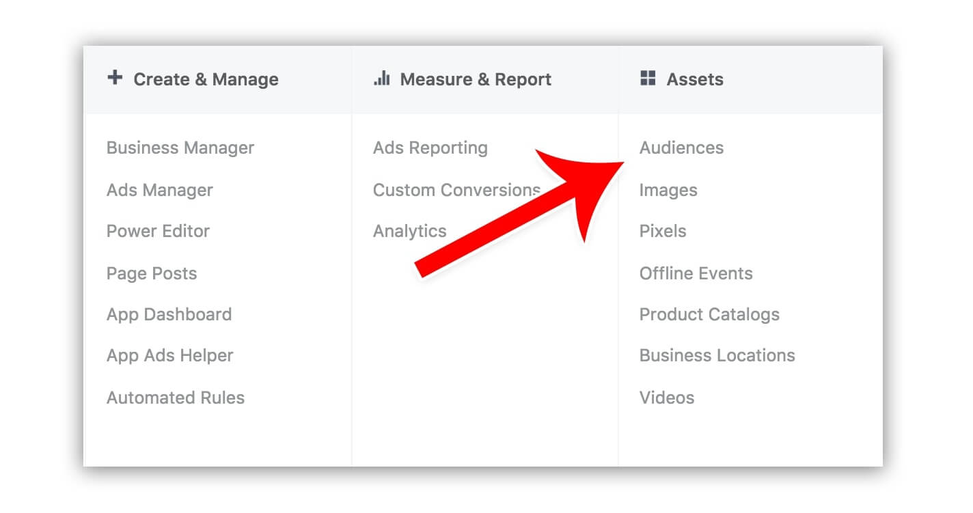Go to Automated Rules
973x513 pixels.
coord(176,398)
